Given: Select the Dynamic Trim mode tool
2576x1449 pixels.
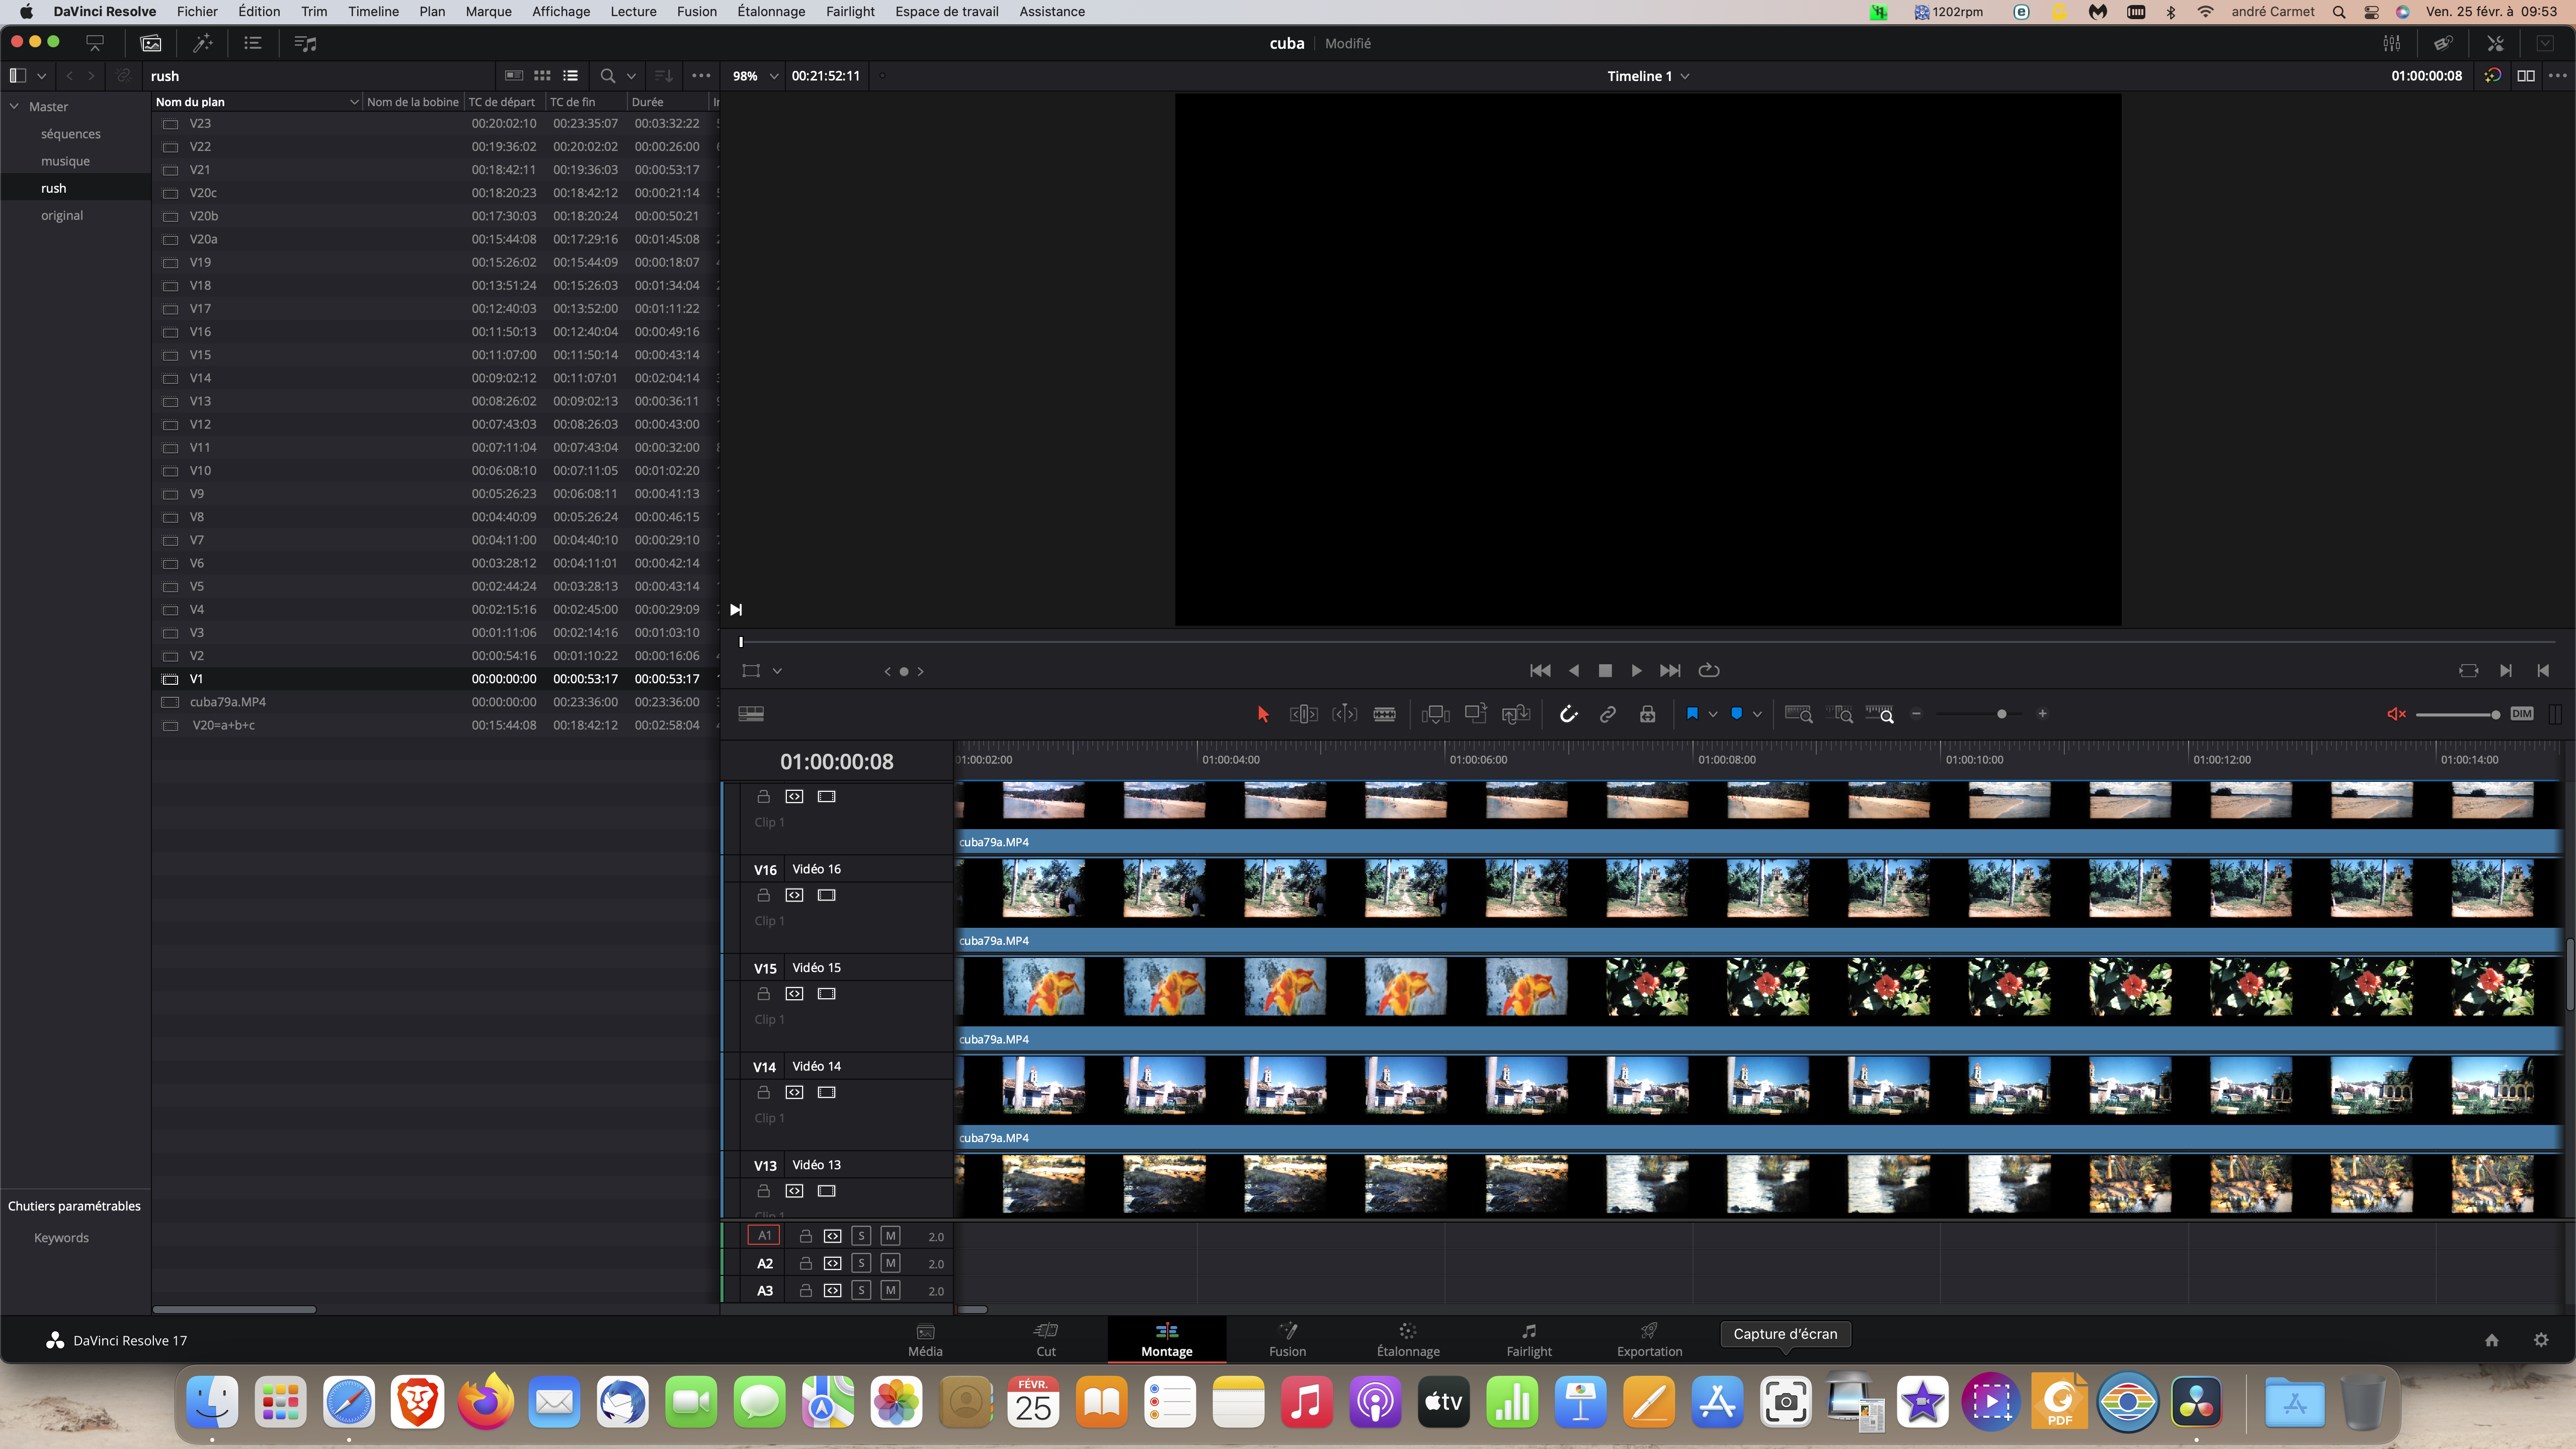Looking at the screenshot, I should click(1345, 714).
